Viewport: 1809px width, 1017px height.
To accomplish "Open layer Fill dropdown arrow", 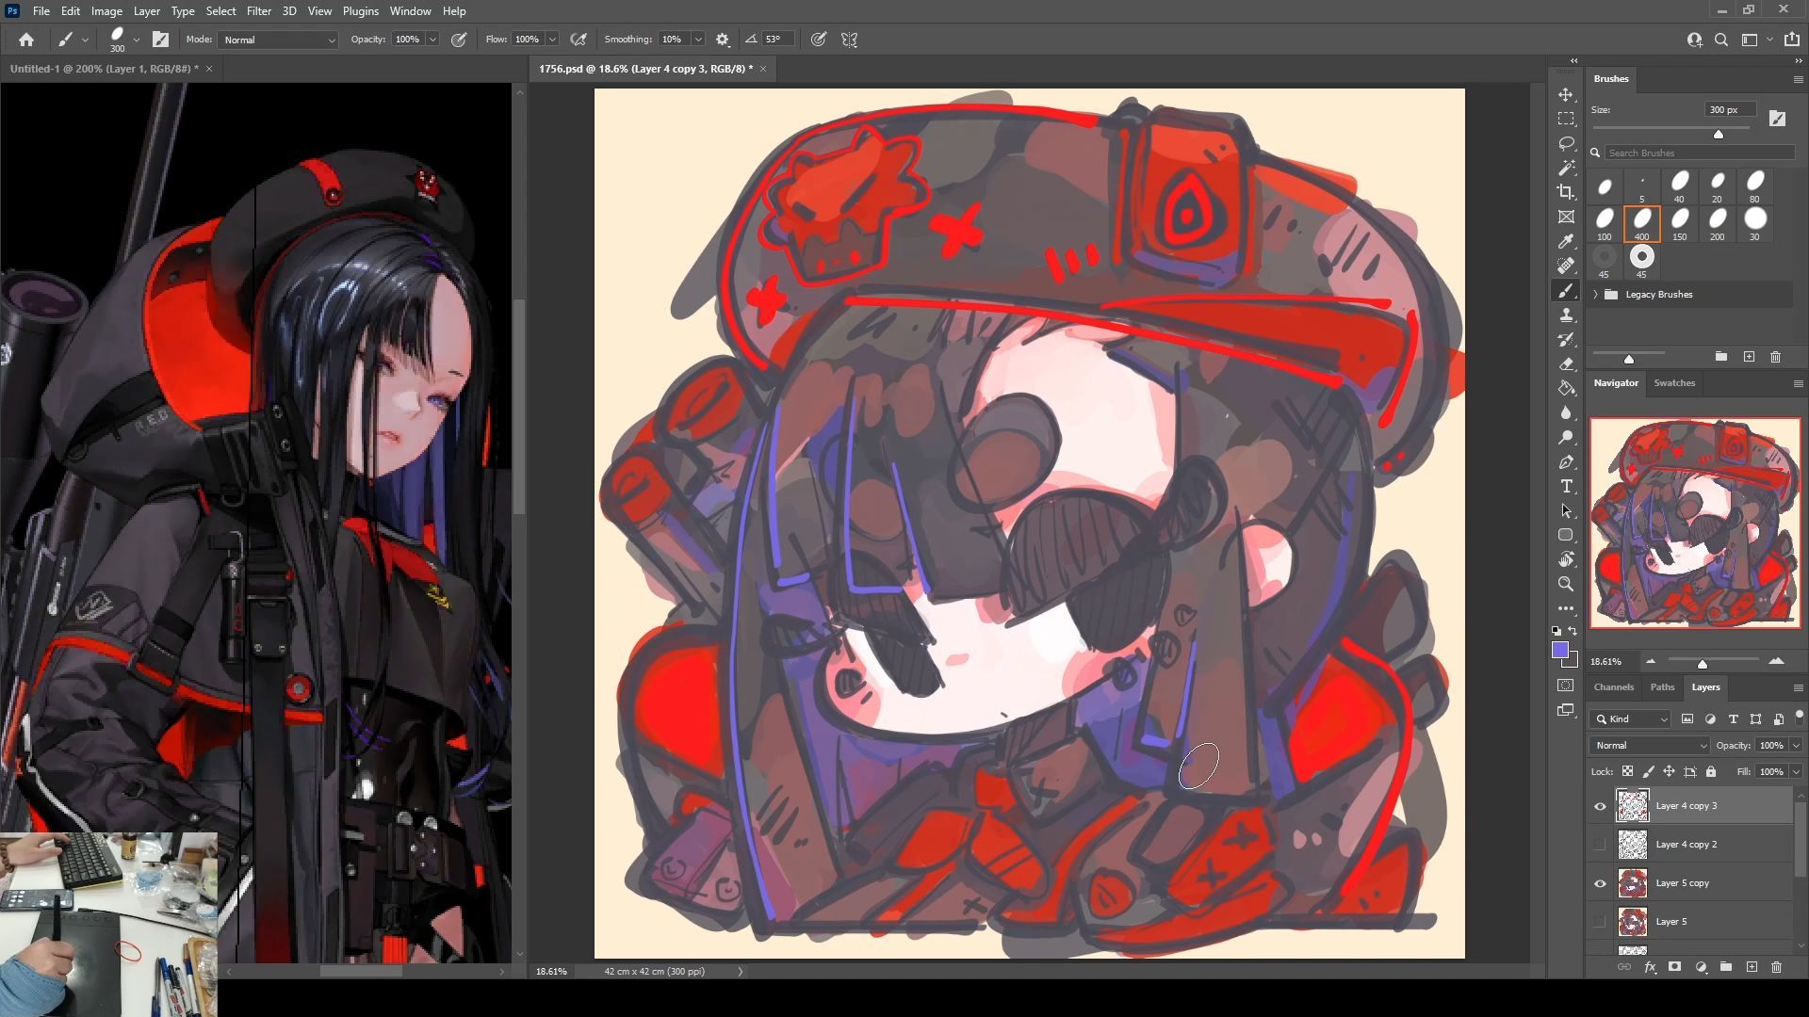I will 1796,772.
